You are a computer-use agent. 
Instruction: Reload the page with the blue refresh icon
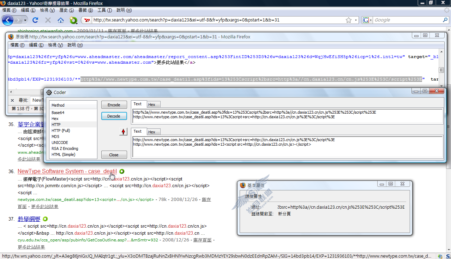click(x=35, y=20)
